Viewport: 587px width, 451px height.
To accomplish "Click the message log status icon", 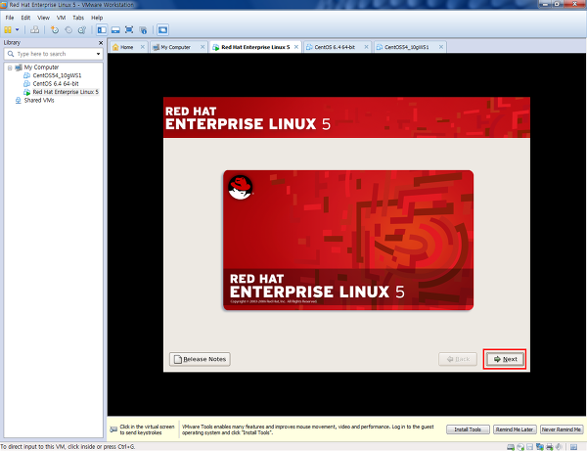I will point(573,447).
